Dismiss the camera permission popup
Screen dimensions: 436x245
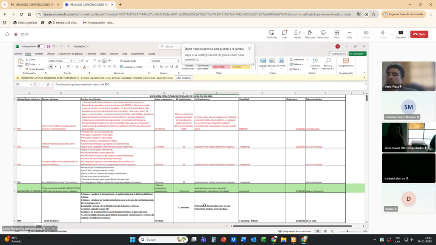(x=250, y=48)
